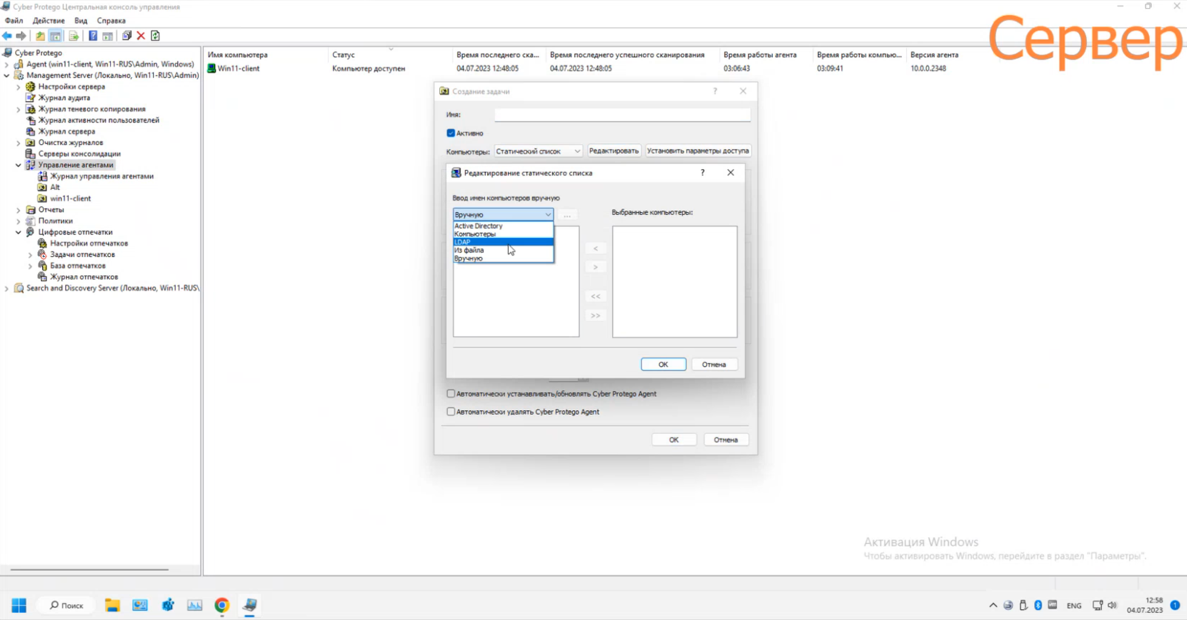Click the blue question mark help icon
The width and height of the screenshot is (1187, 620).
click(93, 36)
